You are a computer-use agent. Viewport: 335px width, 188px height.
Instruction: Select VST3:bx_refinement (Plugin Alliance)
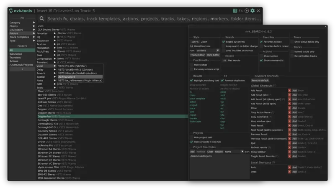point(80,80)
